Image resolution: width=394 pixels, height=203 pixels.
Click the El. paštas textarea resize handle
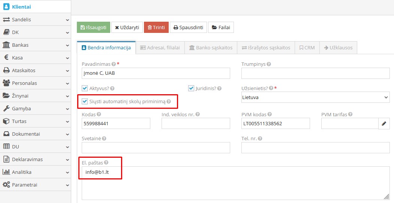pyautogui.click(x=387, y=197)
